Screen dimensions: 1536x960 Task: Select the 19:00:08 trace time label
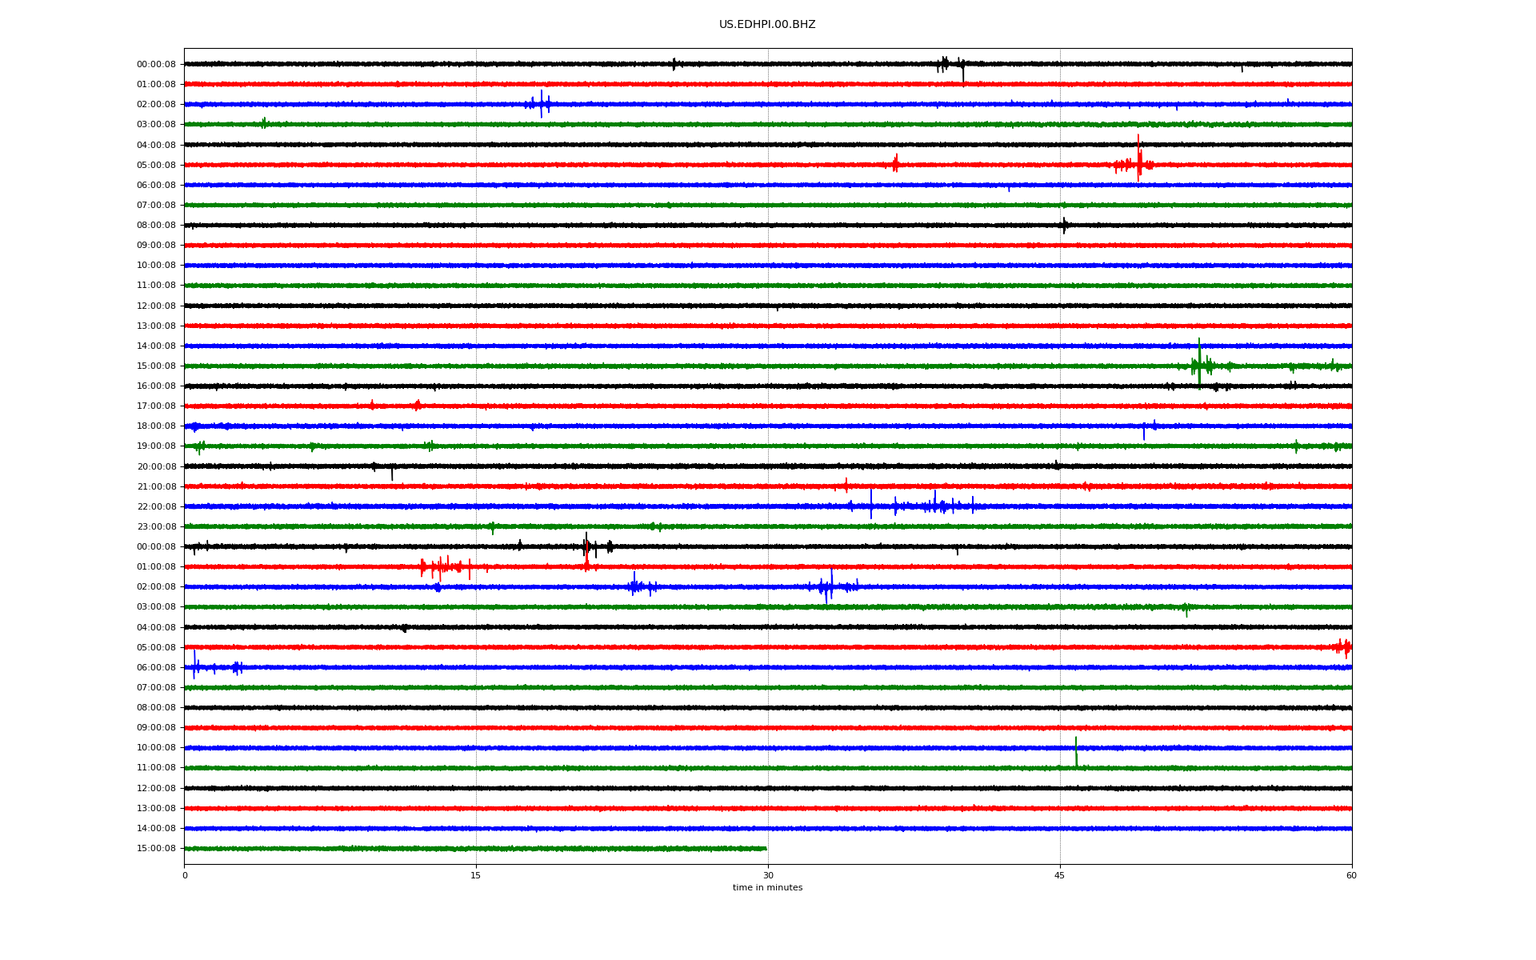(x=156, y=446)
